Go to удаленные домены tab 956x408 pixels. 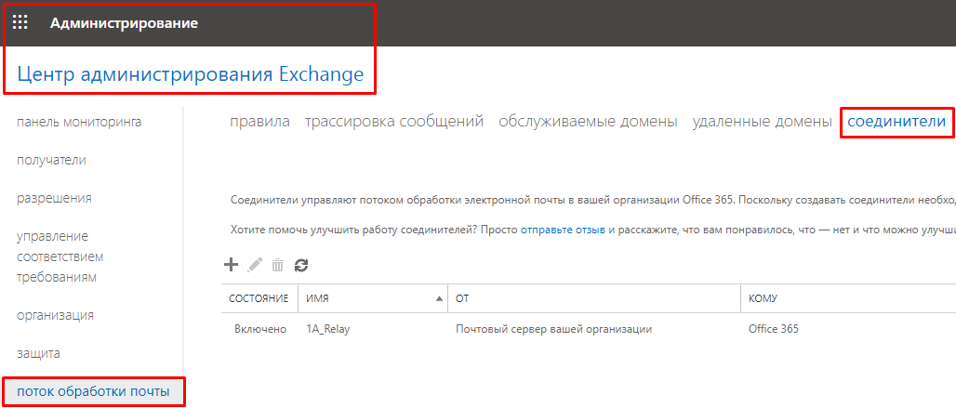pos(762,122)
